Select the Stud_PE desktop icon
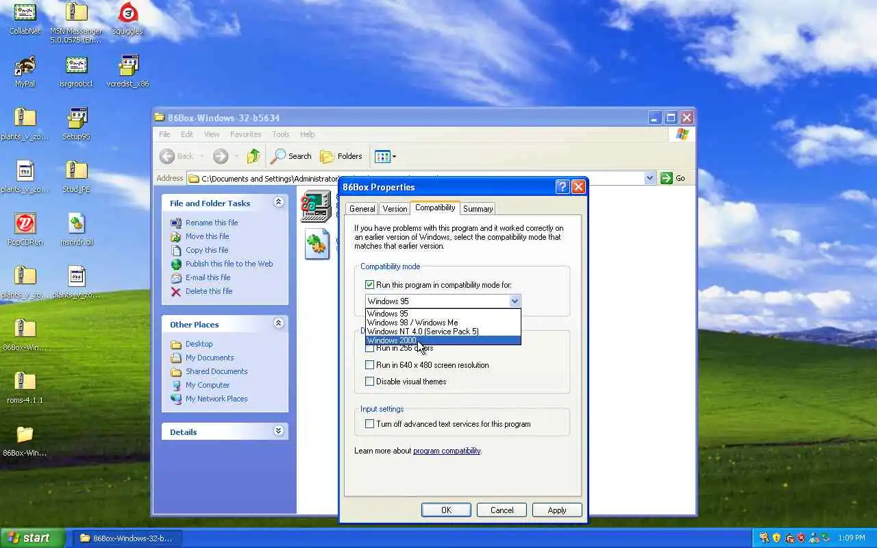 tap(76, 171)
